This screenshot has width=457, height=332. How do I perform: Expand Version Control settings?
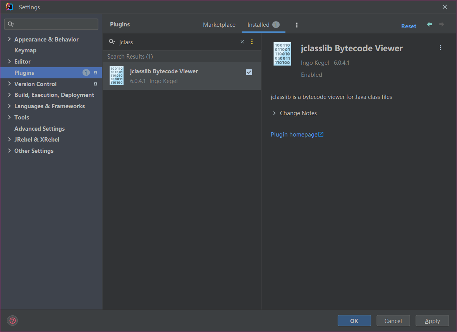point(9,84)
